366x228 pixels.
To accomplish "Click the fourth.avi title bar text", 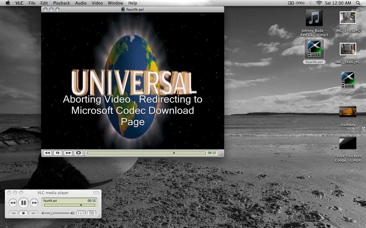I will (135, 9).
